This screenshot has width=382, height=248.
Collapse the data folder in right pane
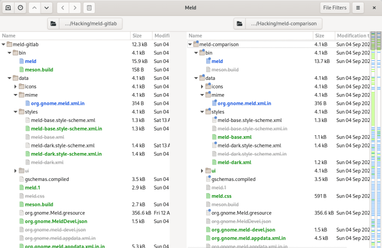(x=196, y=78)
